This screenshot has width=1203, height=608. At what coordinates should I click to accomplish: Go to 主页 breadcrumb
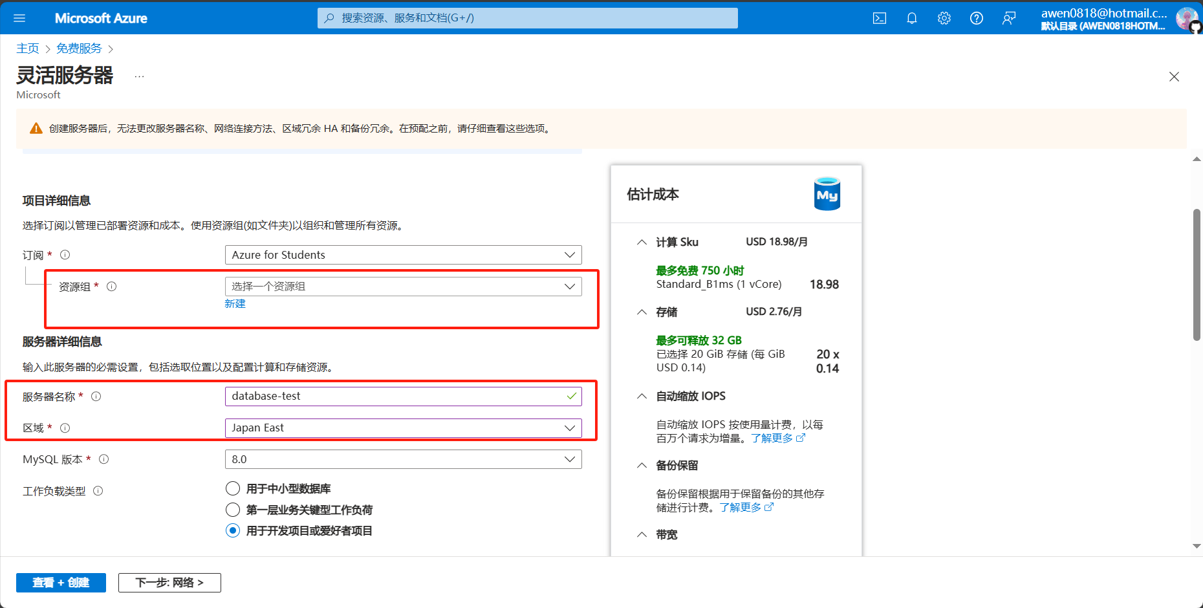tap(28, 49)
